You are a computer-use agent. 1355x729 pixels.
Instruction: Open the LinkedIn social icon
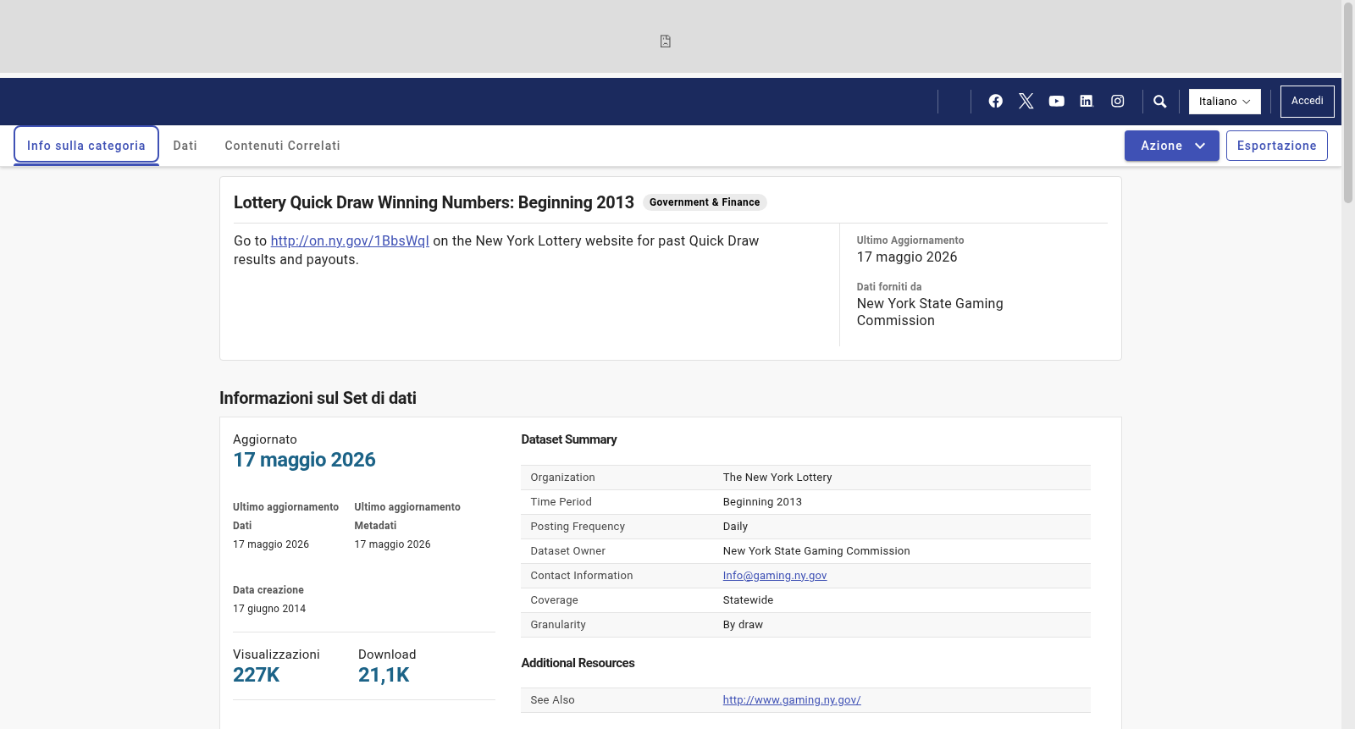point(1087,101)
